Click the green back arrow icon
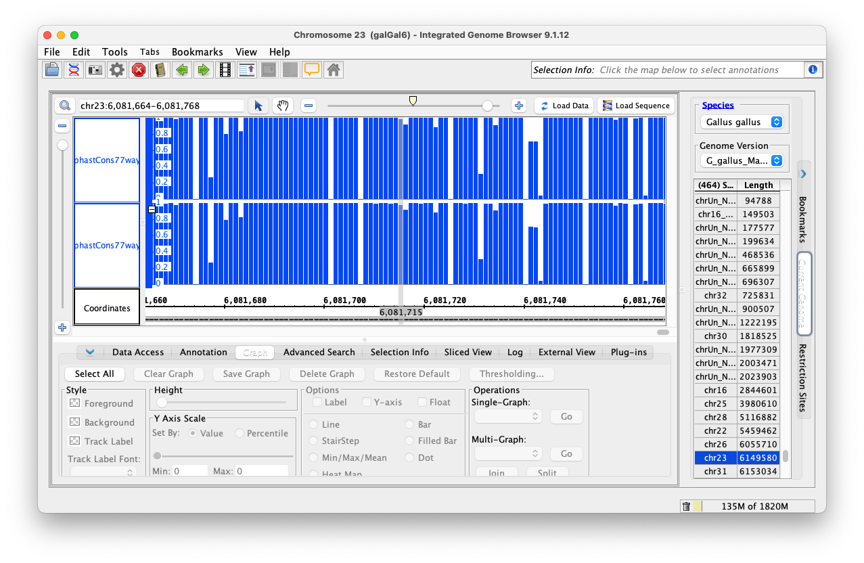This screenshot has height=563, width=864. (x=181, y=70)
